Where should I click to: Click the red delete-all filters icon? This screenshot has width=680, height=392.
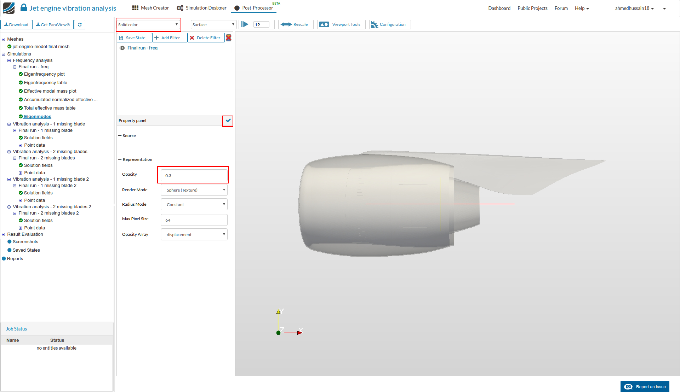[x=229, y=38]
